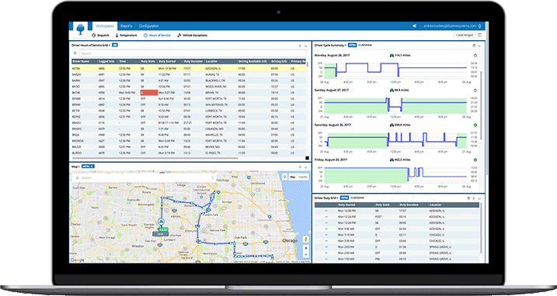Open the Map widget title dropdown
The height and width of the screenshot is (296, 557).
tap(75, 167)
